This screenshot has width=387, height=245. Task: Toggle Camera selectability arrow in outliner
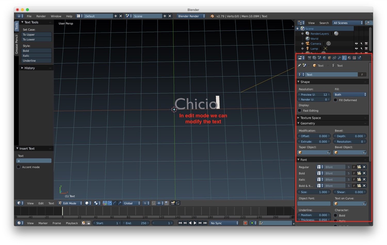click(x=361, y=44)
